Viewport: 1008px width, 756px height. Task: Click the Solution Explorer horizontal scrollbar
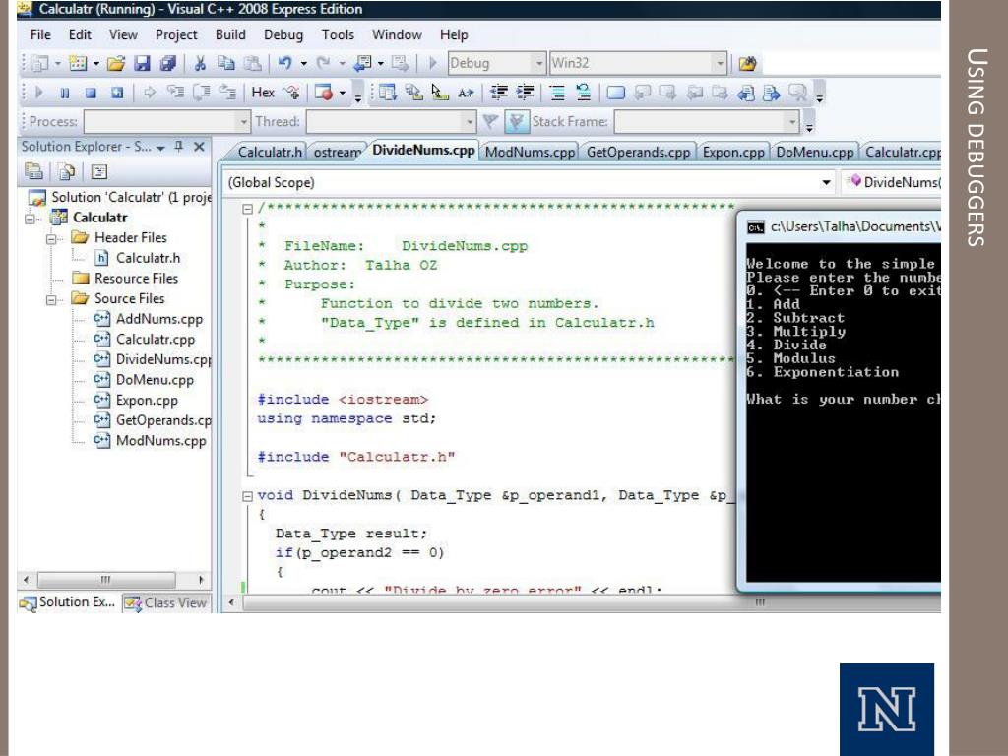click(x=113, y=580)
